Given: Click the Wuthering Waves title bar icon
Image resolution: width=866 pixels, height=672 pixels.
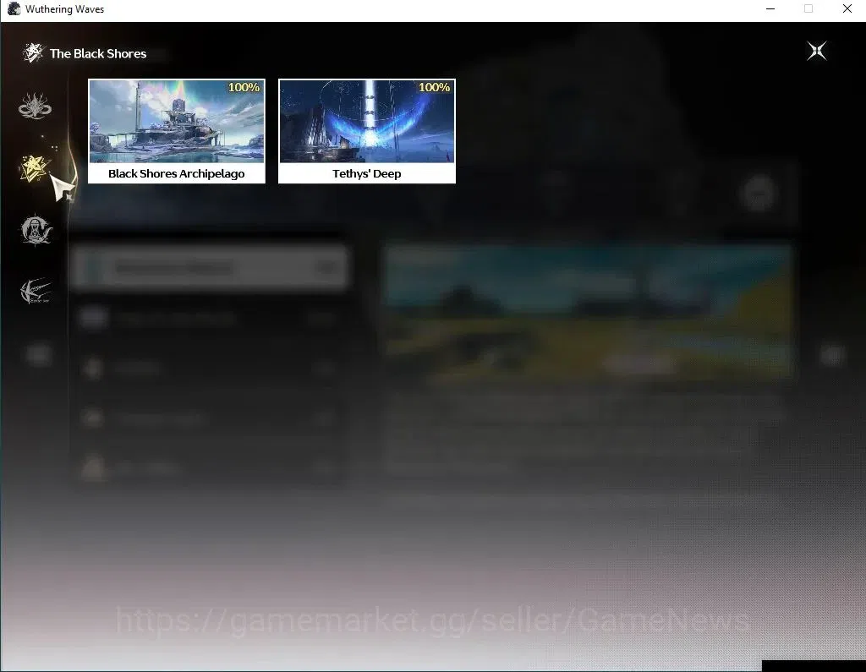Looking at the screenshot, I should click(14, 8).
